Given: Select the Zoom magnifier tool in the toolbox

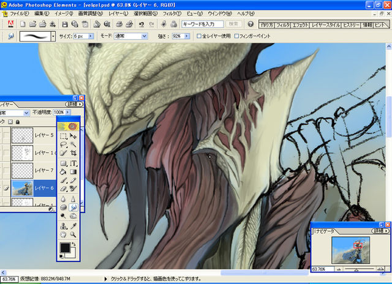Looking at the screenshot, I should pos(73,234).
